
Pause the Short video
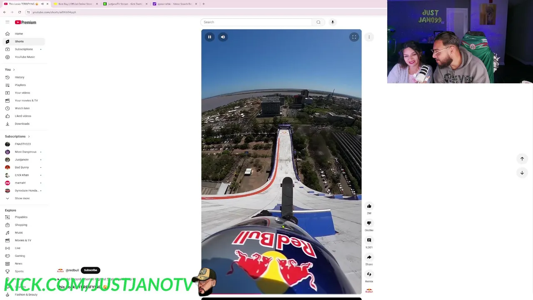click(x=209, y=37)
